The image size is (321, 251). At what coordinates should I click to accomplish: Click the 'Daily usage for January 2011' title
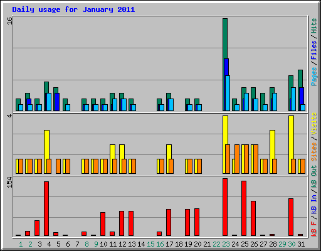tap(73, 9)
